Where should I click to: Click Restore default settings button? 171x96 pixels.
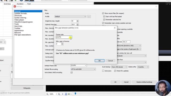(x=144, y=82)
